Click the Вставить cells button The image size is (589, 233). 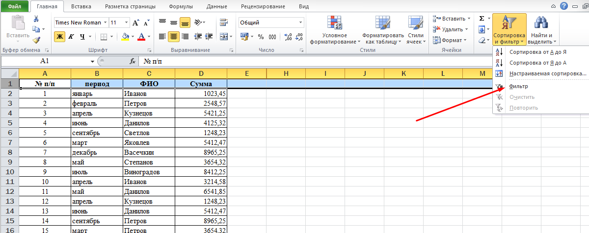point(450,19)
